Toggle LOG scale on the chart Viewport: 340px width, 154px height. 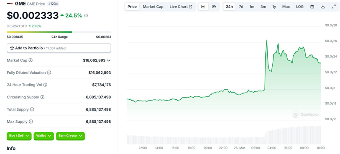coord(300,7)
